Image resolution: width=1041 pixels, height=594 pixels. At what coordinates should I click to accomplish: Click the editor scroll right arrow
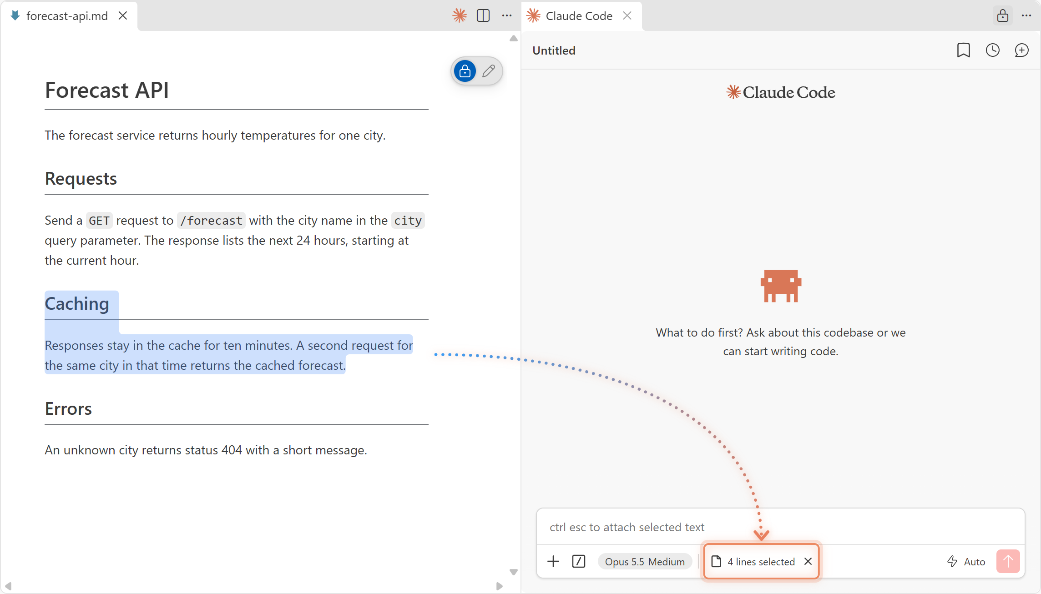coord(499,586)
